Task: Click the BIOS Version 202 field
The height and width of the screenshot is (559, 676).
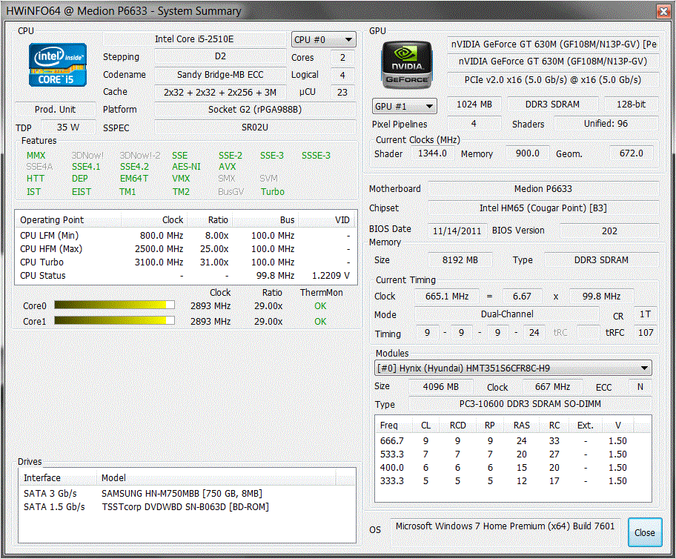Action: coord(609,231)
